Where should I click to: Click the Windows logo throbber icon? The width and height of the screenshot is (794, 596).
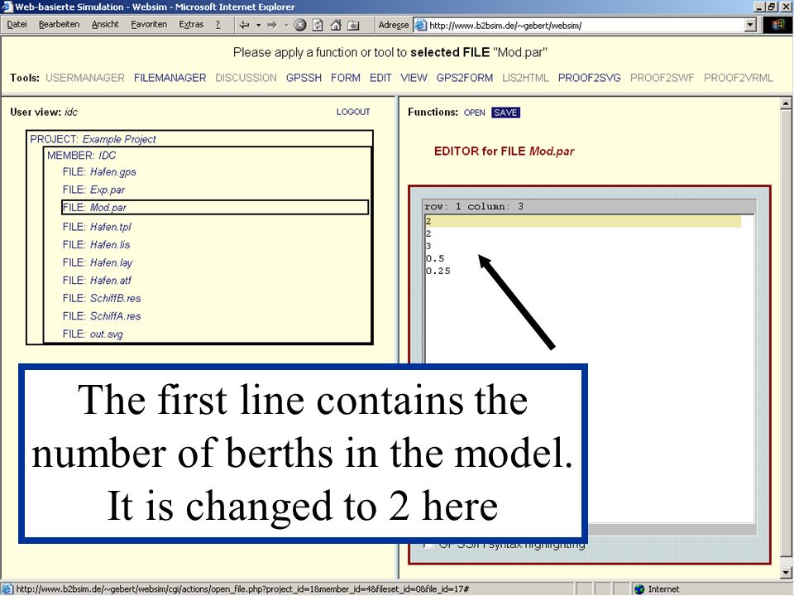point(777,25)
